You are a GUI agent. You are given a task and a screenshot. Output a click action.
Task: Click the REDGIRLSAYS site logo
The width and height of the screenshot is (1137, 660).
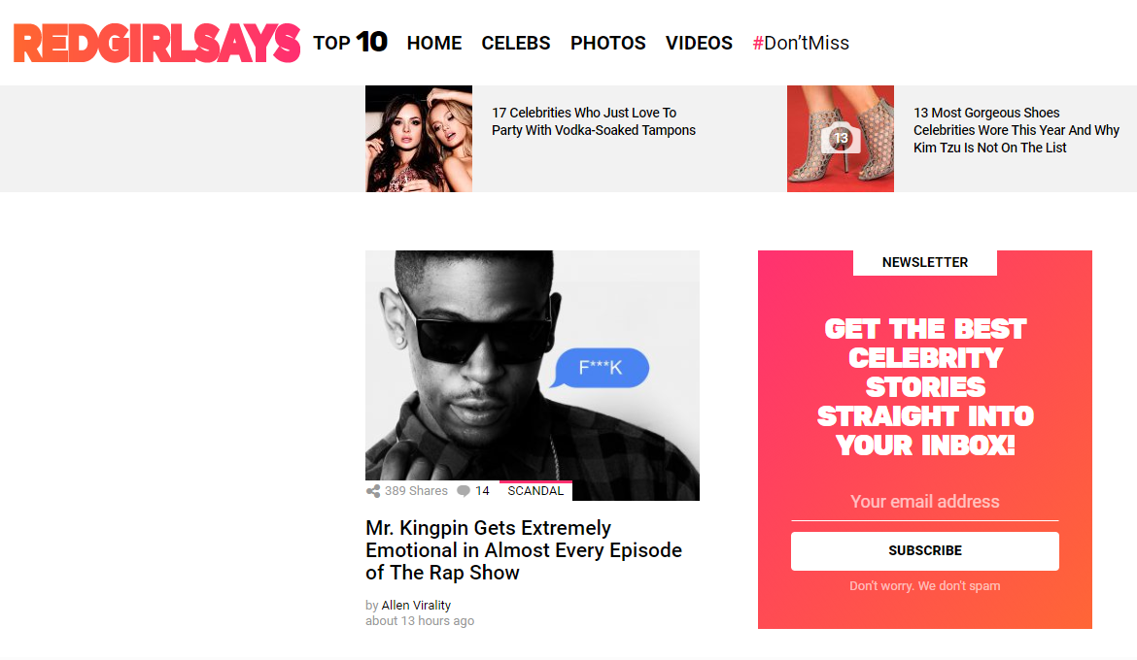(x=156, y=43)
